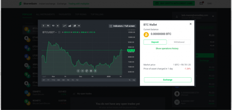
Task: Toggle the eye icon beside BTCUSDT
Action: [x=59, y=32]
